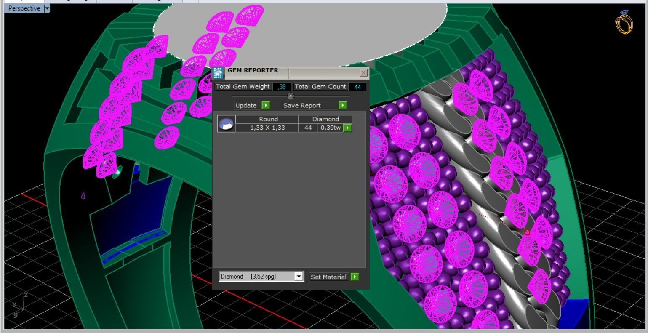Click the "Diamond" cell in the gem table
This screenshot has width=648, height=333.
[325, 119]
